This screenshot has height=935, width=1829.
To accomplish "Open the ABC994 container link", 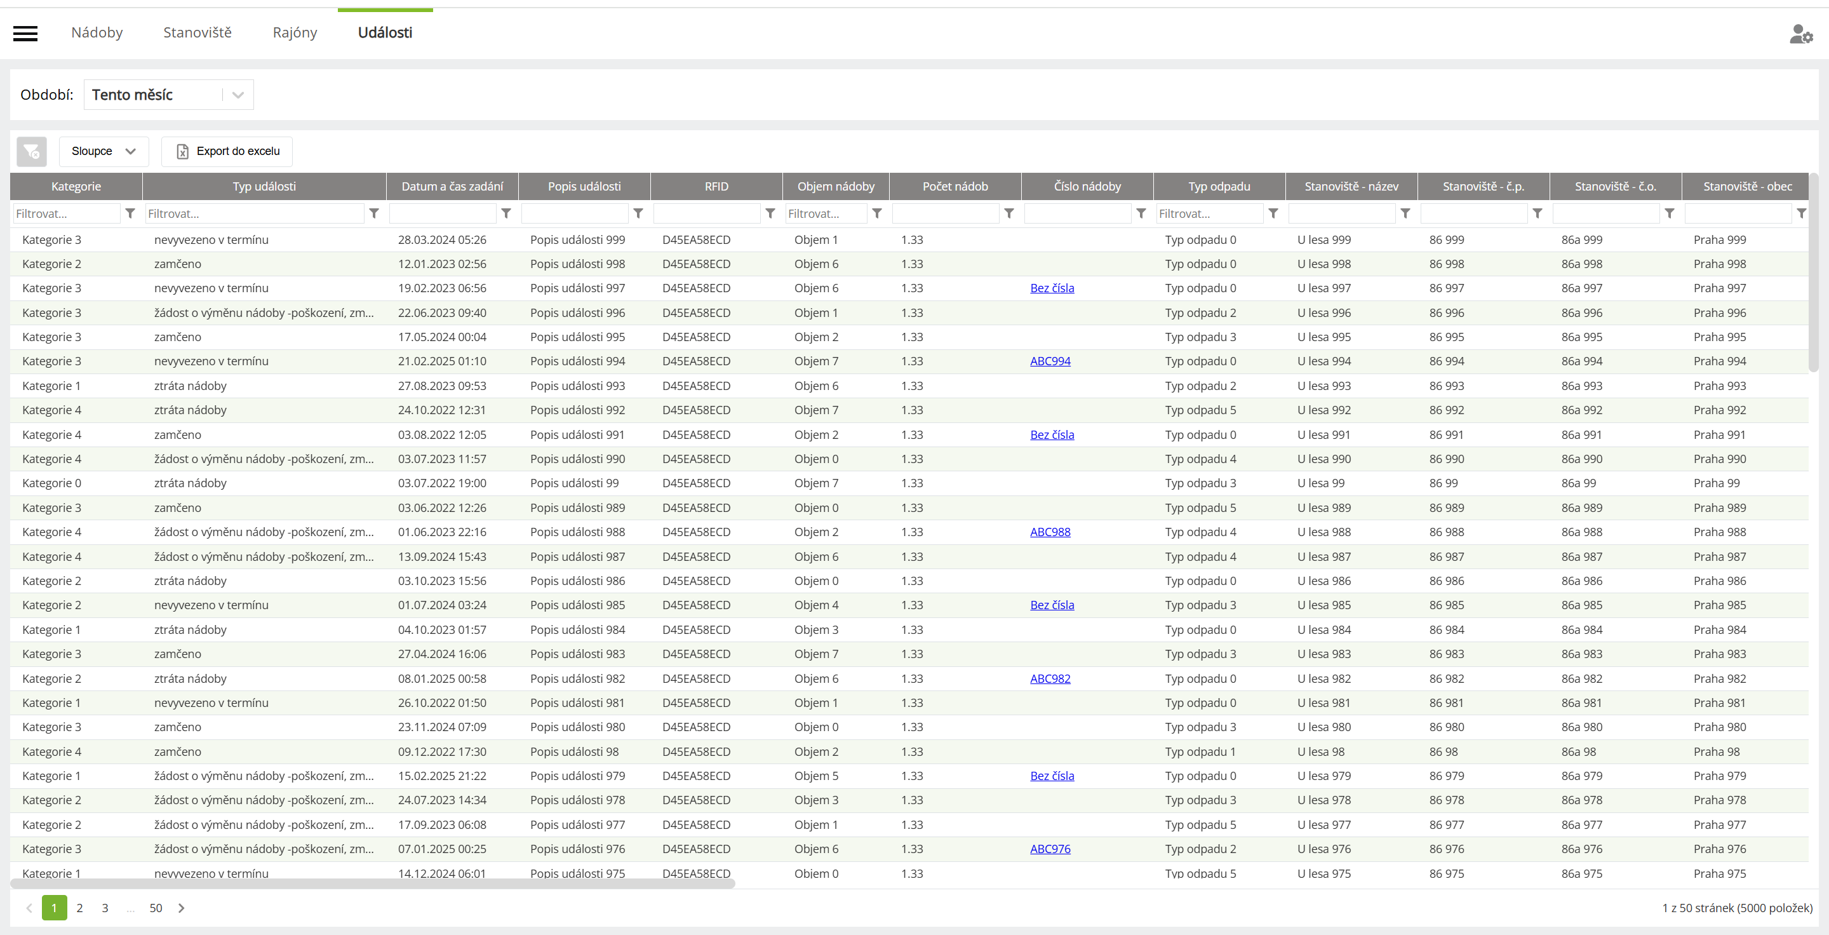I will click(1050, 361).
